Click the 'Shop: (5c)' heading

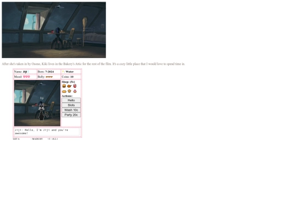click(x=68, y=82)
